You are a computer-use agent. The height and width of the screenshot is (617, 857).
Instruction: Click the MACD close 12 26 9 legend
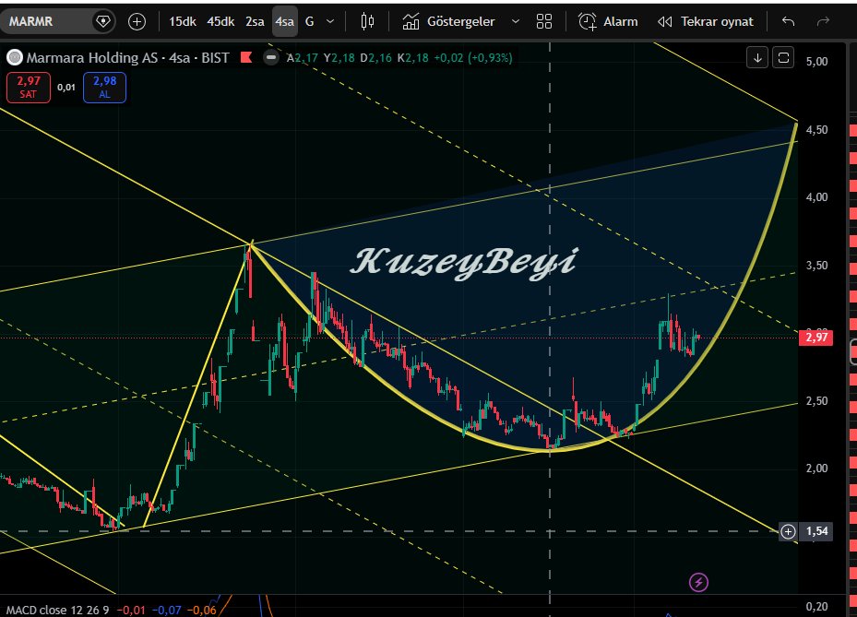point(58,610)
